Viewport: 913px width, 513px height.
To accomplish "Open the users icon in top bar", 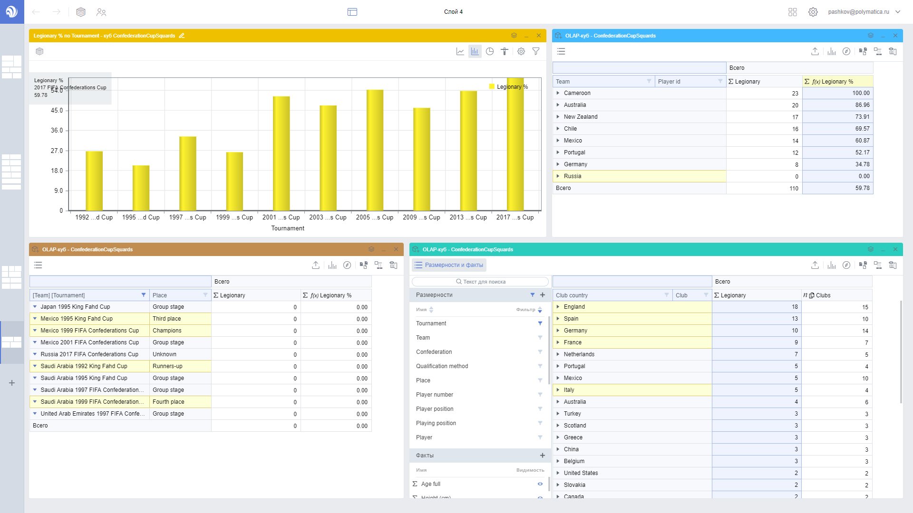I will [x=101, y=12].
